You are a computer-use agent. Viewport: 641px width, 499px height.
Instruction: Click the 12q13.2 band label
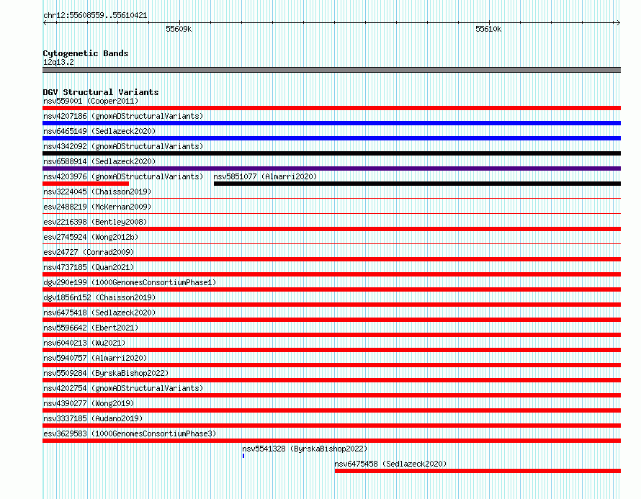(x=58, y=62)
